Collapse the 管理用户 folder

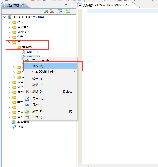[x=14, y=47]
